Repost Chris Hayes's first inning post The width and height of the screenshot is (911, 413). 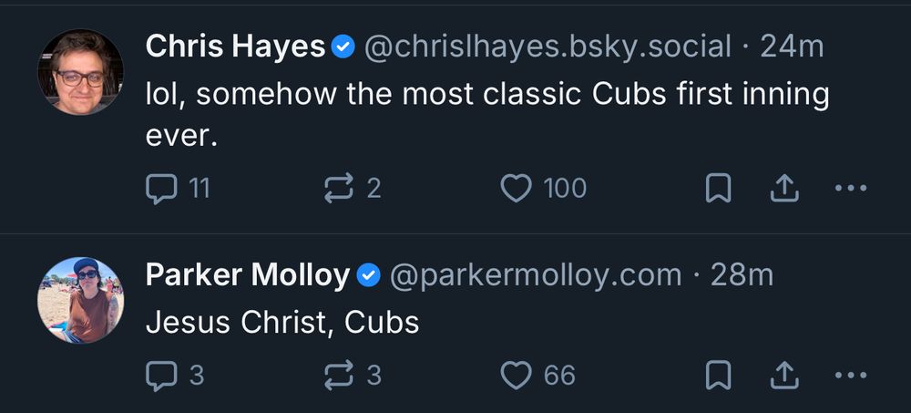339,188
